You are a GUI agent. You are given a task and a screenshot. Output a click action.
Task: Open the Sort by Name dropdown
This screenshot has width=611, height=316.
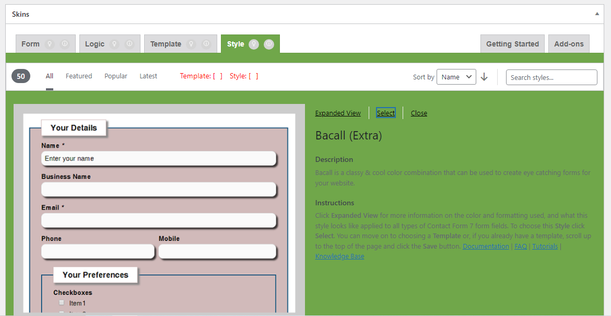pyautogui.click(x=456, y=77)
